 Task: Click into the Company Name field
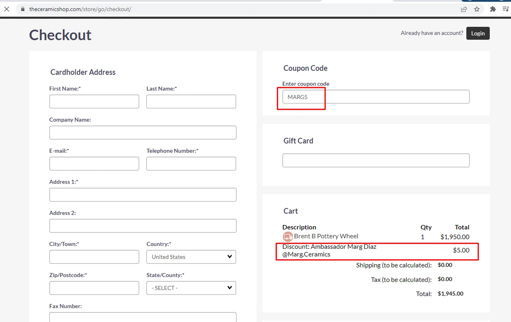143,132
